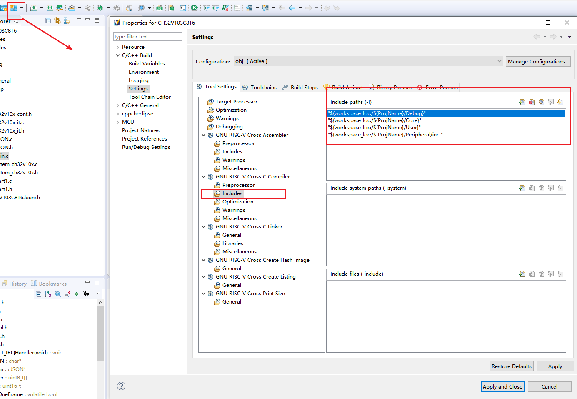Add an include file (-include) entry

(522, 274)
